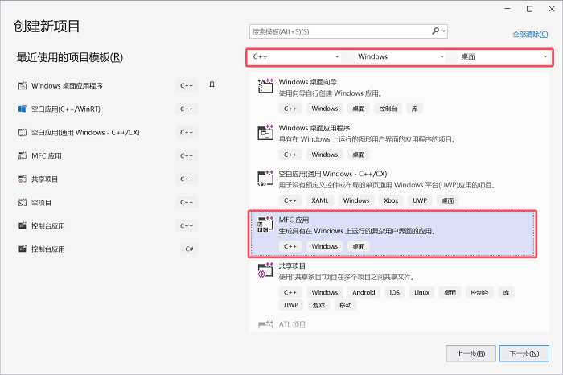Click the C# 控制台应用 icon in recent list
The image size is (563, 375).
point(23,249)
